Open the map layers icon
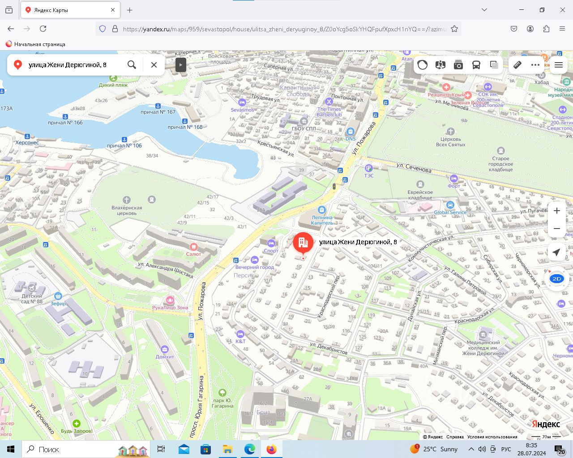 [x=494, y=65]
